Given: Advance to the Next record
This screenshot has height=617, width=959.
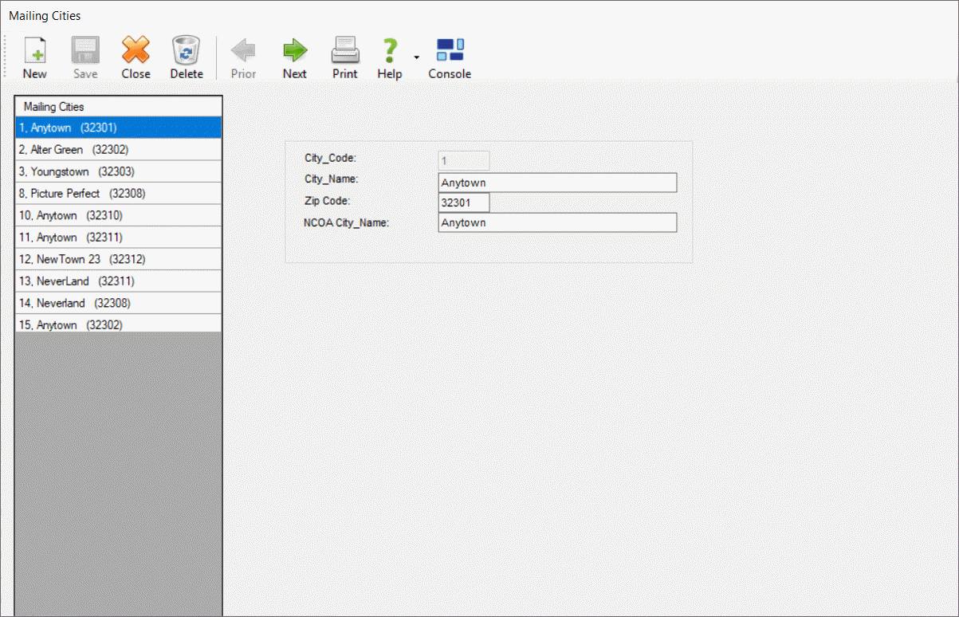Looking at the screenshot, I should pyautogui.click(x=295, y=58).
